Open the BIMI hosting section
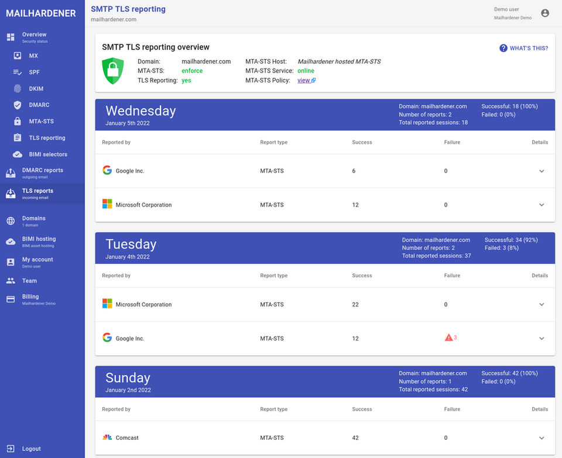Image resolution: width=562 pixels, height=458 pixels. click(x=42, y=242)
